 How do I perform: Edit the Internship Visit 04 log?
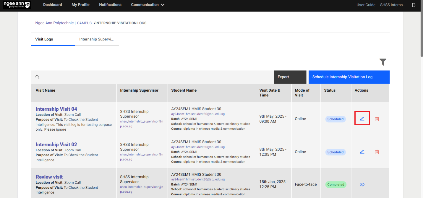pyautogui.click(x=362, y=119)
